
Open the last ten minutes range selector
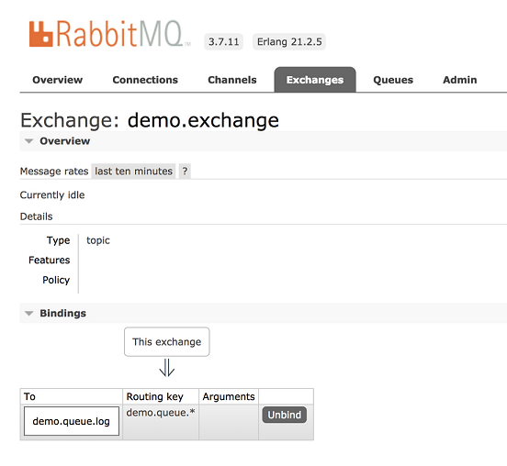133,172
